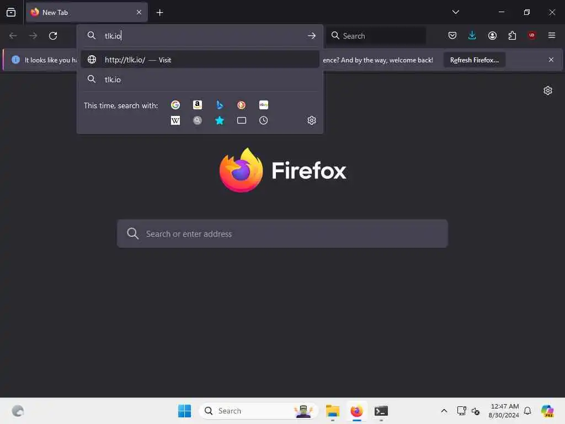Go back one page
The width and height of the screenshot is (565, 424).
click(13, 36)
